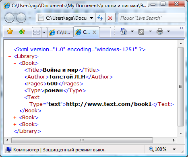
Task: Click the Internet Explorer icon in title bar
Action: (6, 6)
